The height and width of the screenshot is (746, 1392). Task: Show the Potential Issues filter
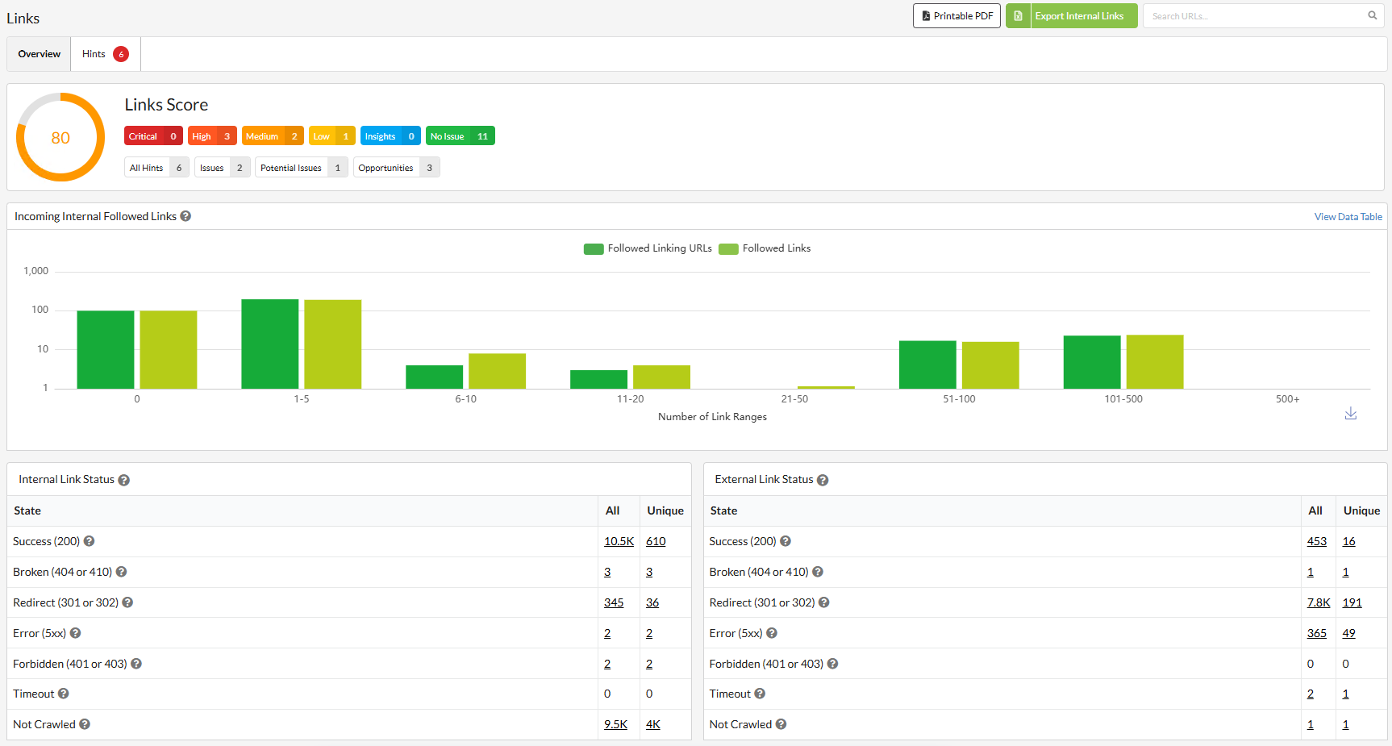tap(302, 168)
